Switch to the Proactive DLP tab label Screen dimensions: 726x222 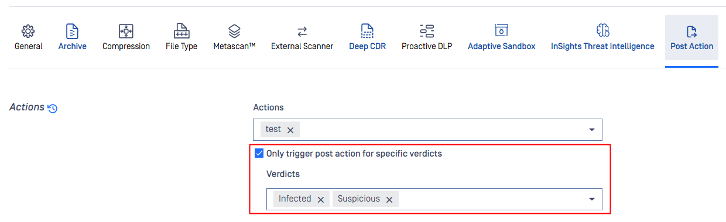(427, 46)
